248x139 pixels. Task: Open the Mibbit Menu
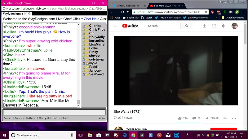click(102, 118)
